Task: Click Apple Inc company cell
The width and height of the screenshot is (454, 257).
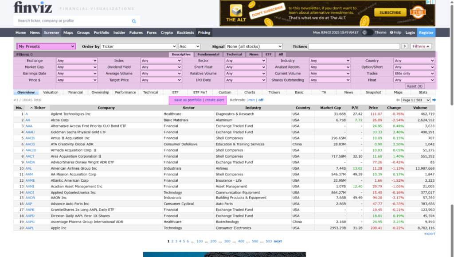Action: click(59, 228)
